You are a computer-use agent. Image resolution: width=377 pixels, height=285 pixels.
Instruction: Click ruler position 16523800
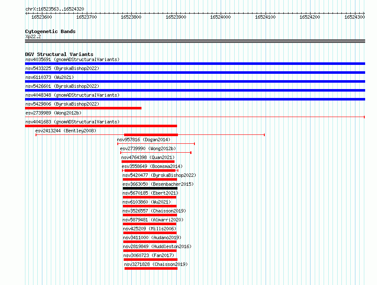tap(131, 17)
